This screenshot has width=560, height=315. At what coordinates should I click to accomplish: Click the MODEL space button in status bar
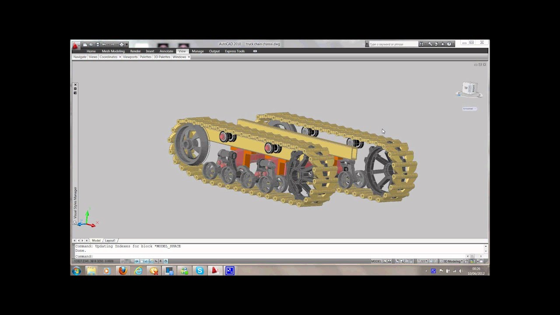[376, 261]
